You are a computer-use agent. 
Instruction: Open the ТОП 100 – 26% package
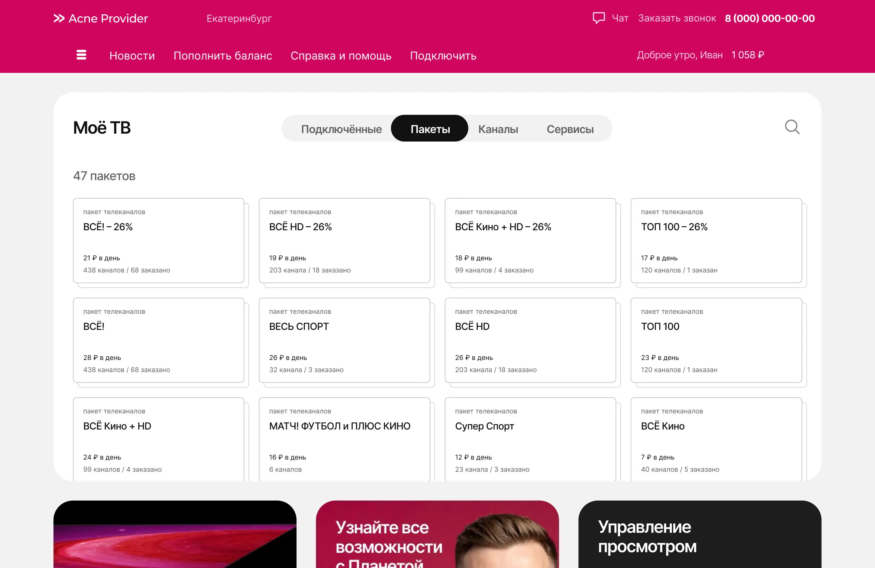pos(716,241)
